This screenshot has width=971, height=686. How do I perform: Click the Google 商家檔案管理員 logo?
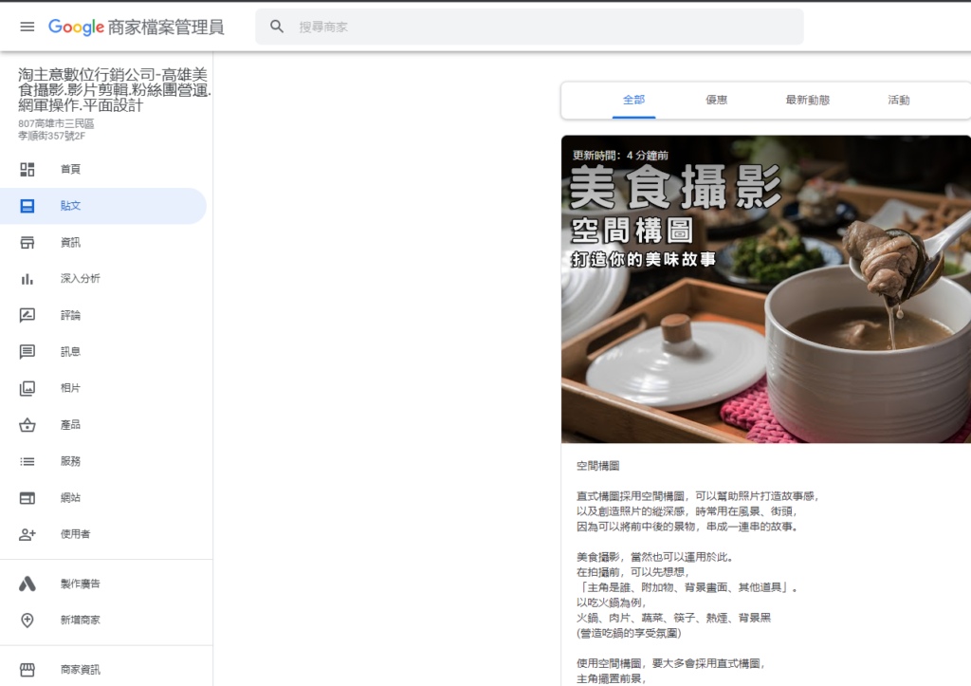[x=136, y=27]
